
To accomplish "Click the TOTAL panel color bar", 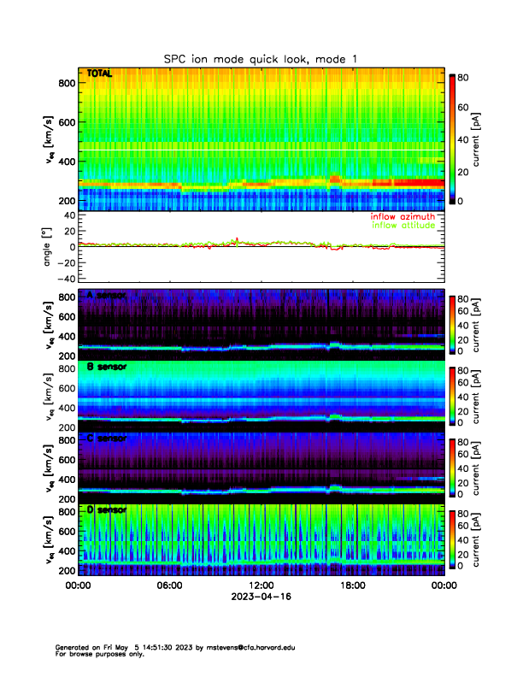I will pyautogui.click(x=452, y=138).
